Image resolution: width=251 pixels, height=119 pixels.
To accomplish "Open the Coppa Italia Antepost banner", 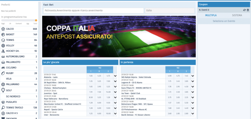I will 119,37.
